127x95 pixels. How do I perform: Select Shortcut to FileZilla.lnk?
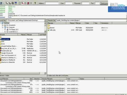pos(8,60)
